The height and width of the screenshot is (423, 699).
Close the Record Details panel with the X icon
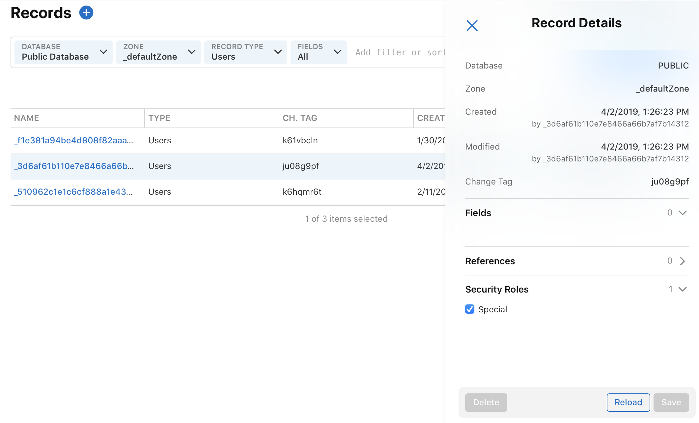(x=472, y=25)
